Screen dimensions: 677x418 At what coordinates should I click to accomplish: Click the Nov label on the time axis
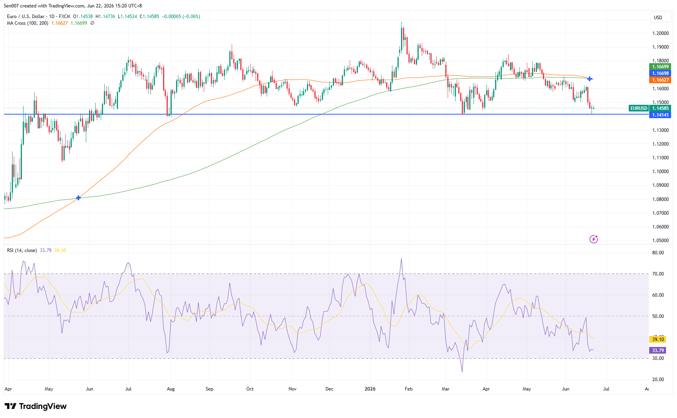coord(292,389)
